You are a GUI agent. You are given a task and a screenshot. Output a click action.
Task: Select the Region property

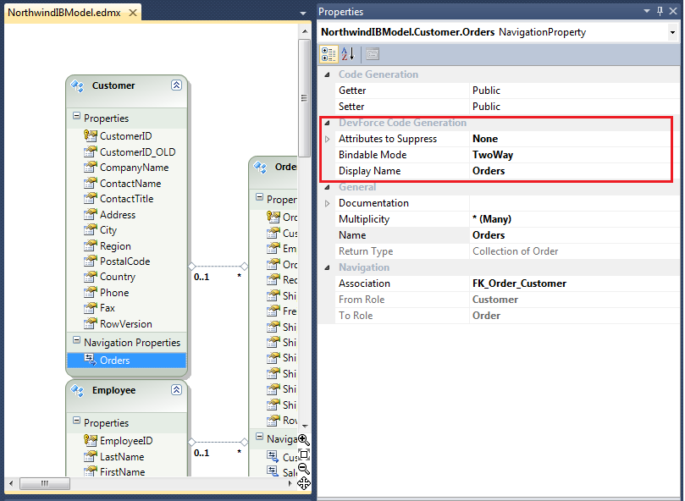115,246
